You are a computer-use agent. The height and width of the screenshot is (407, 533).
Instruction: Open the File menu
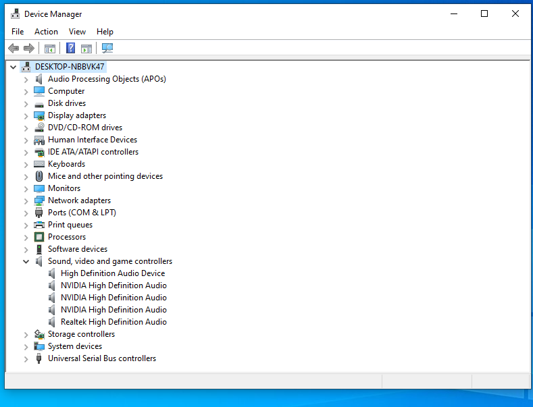(x=18, y=32)
